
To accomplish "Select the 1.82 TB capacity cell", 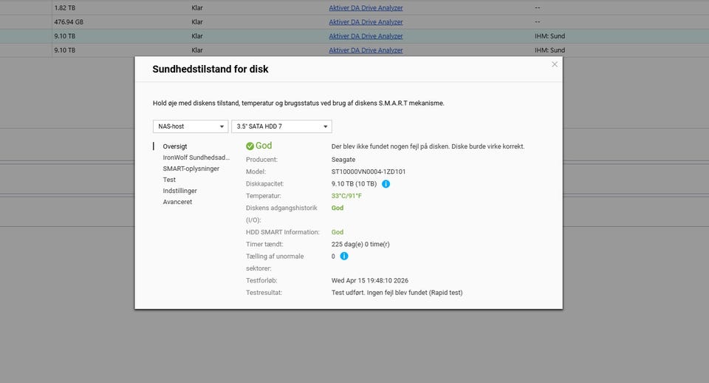I will 65,7.
